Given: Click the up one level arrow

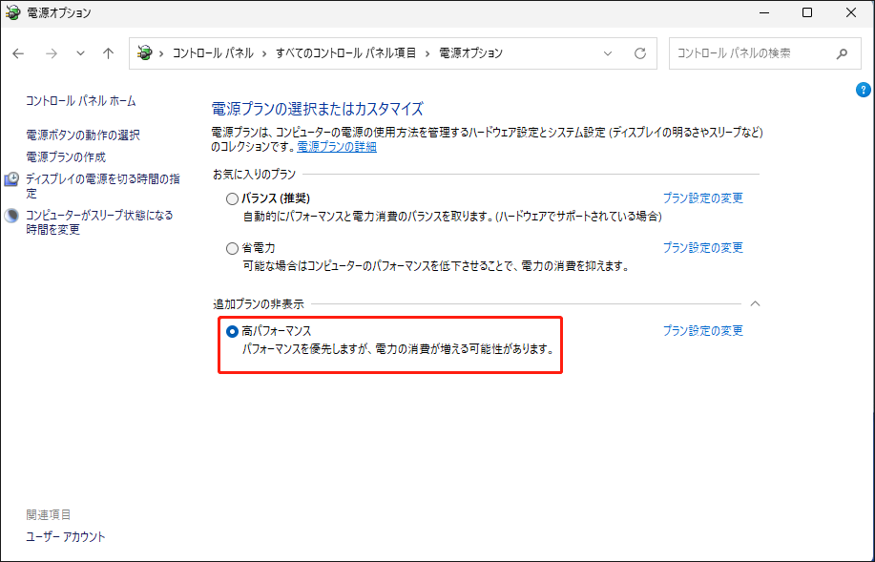Looking at the screenshot, I should [x=107, y=53].
